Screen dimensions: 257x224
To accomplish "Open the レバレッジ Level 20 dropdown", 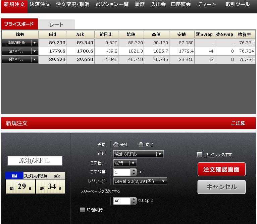I will coord(140,181).
